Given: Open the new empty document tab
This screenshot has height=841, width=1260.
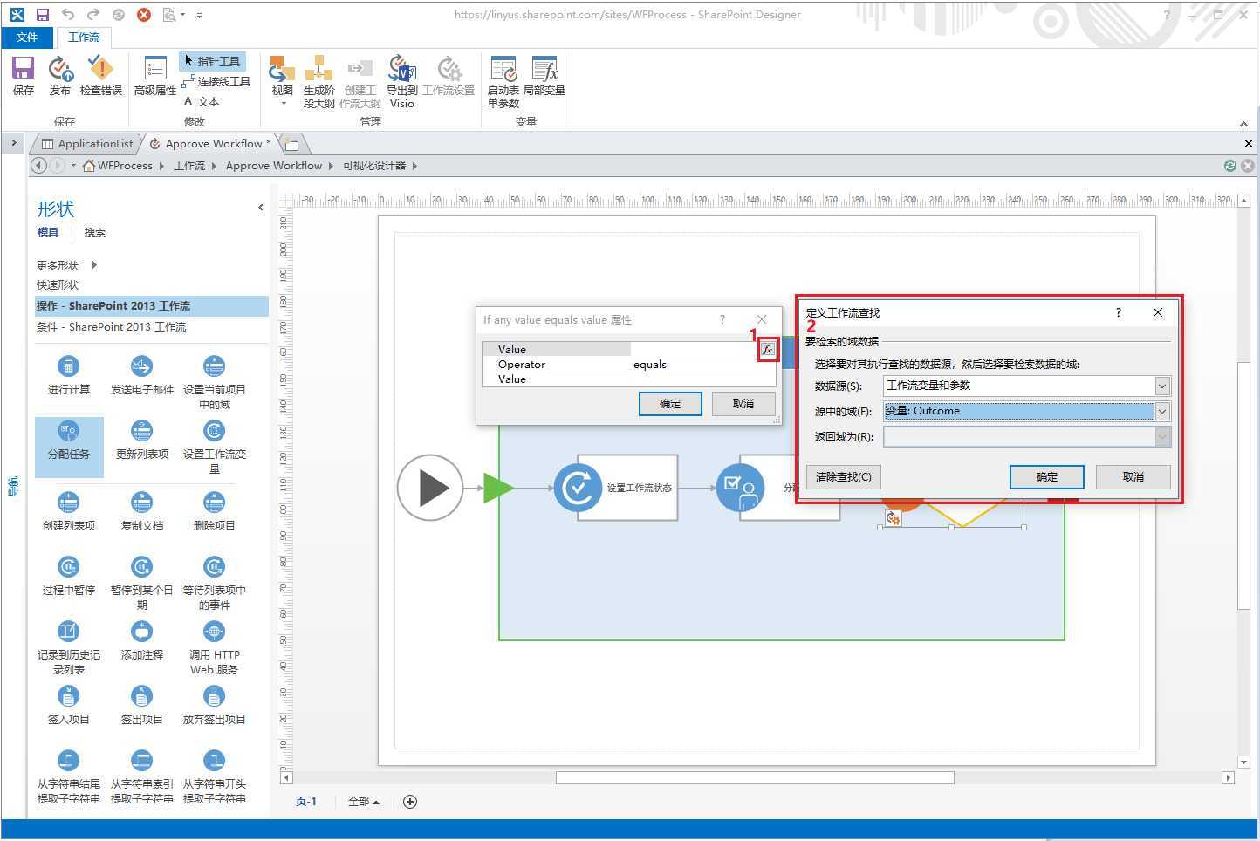Looking at the screenshot, I should tap(292, 143).
